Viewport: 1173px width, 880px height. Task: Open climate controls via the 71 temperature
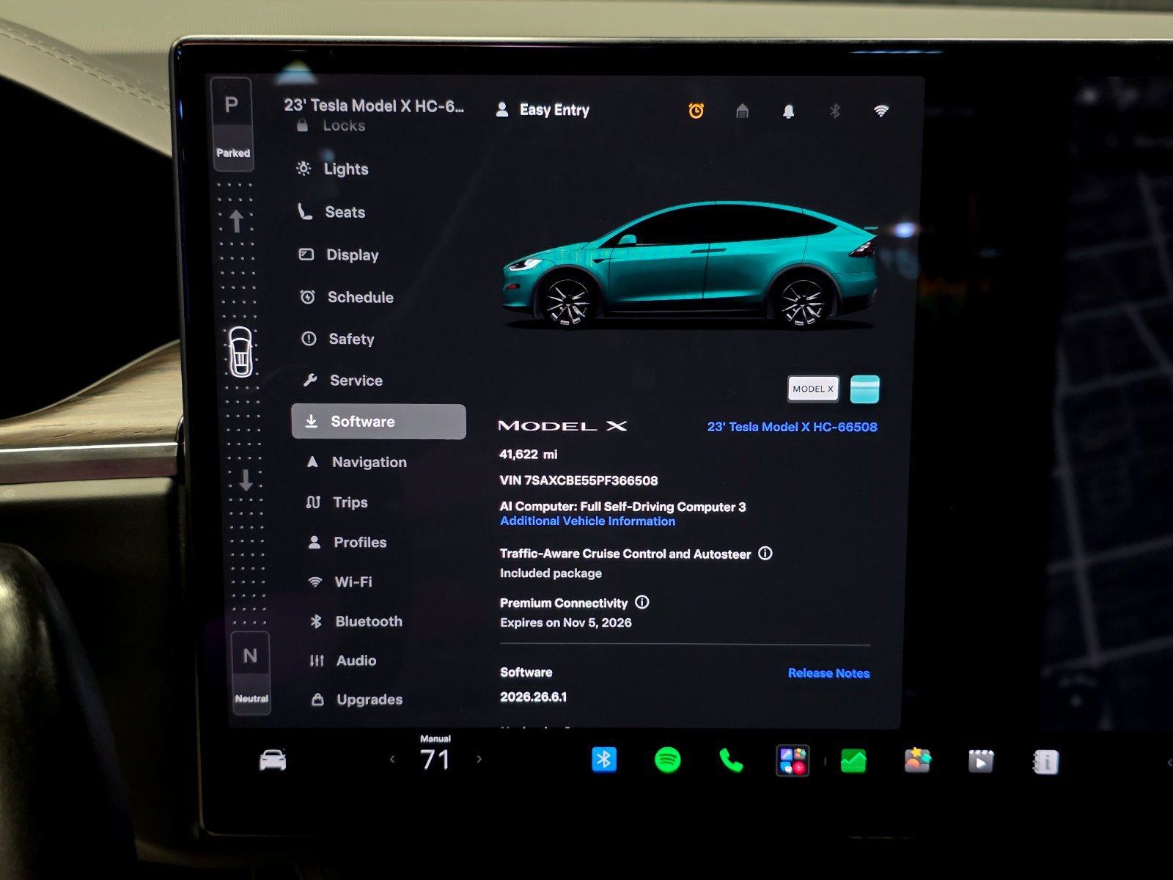[435, 760]
